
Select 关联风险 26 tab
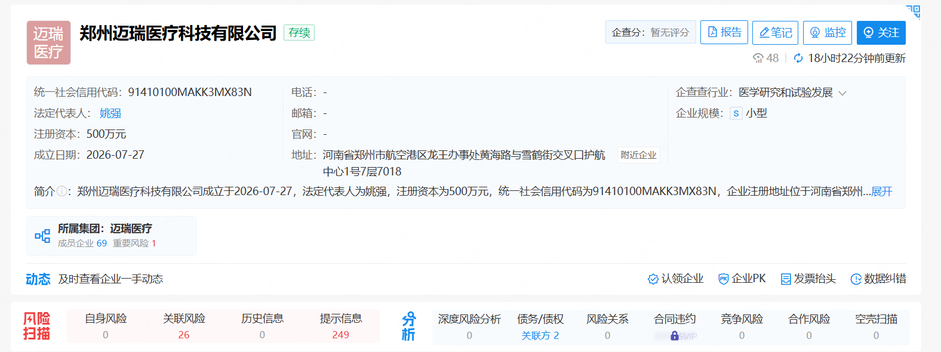(x=184, y=326)
